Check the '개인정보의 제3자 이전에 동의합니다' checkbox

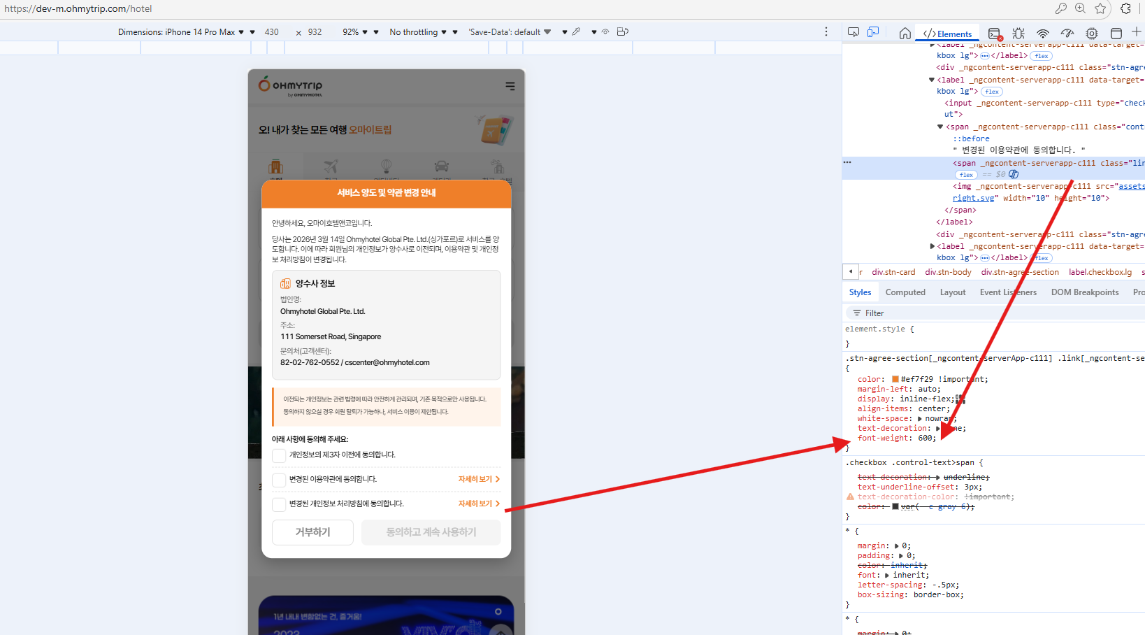(279, 455)
